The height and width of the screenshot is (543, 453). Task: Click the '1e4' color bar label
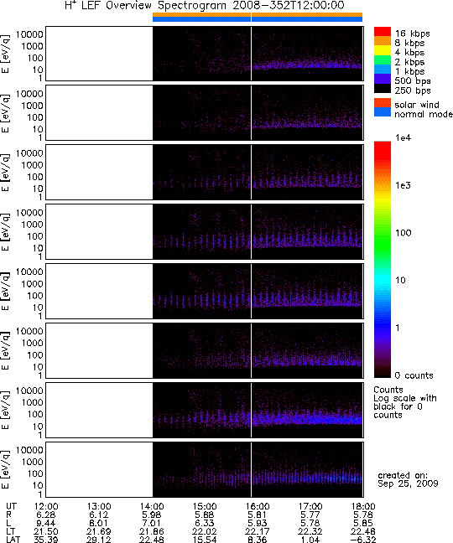click(404, 137)
